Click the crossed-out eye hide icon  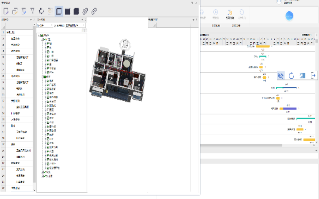281,76
